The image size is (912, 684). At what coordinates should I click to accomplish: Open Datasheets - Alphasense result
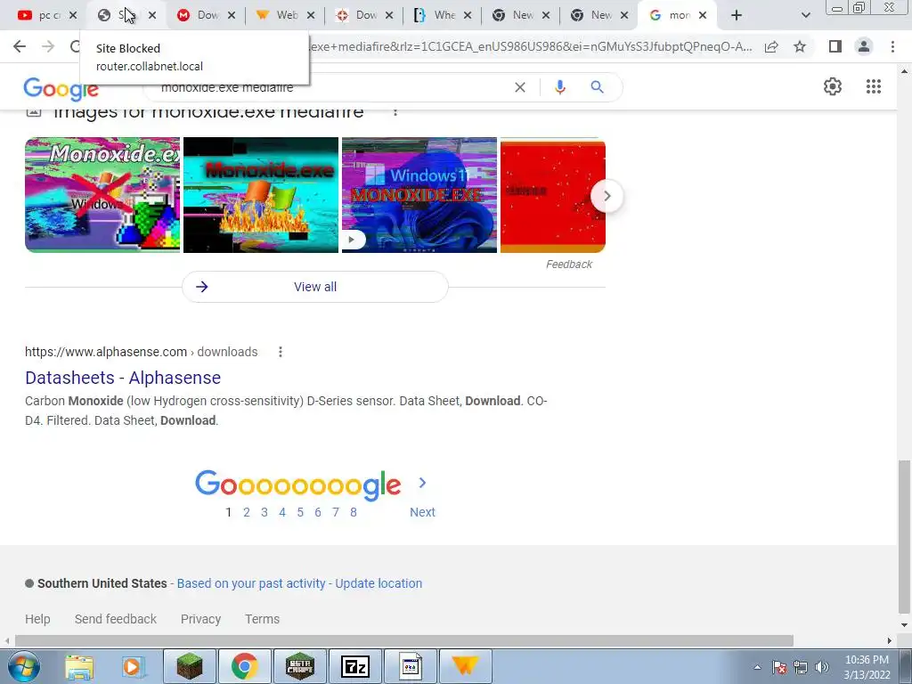click(x=123, y=378)
